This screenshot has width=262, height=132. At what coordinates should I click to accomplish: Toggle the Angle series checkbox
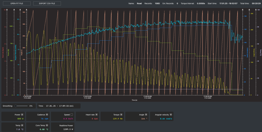tap(146, 115)
